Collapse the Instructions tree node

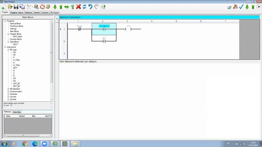[5, 47]
